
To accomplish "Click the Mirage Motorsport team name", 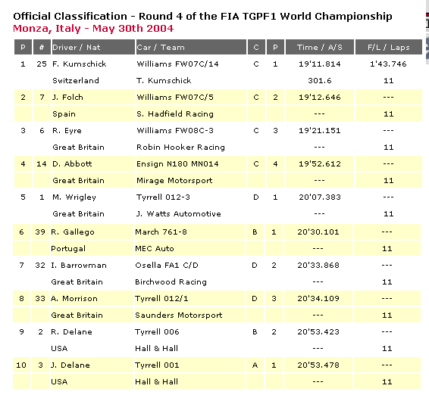I will [x=174, y=181].
